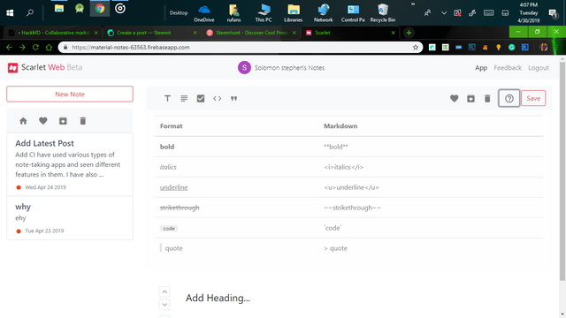
Task: Select the Scarlet browser tab
Action: coord(350,33)
